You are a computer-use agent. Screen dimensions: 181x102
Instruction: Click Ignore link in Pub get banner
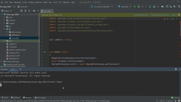[x=174, y=15]
